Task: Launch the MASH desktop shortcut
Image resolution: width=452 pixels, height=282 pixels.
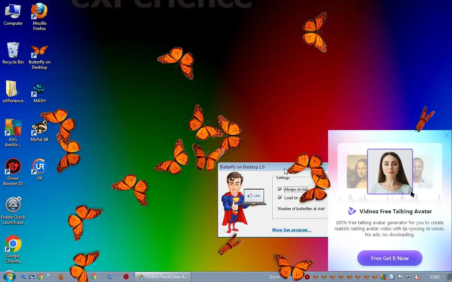Action: tap(40, 92)
